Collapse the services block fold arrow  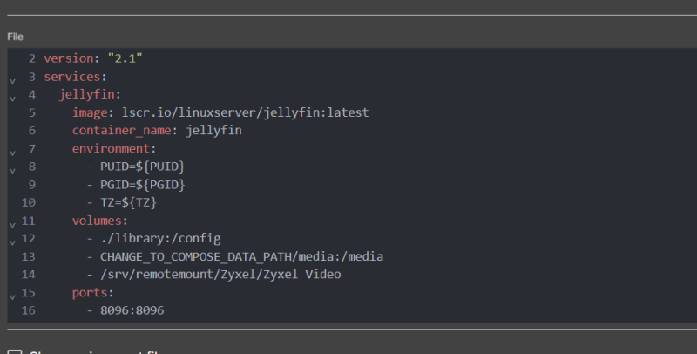pyautogui.click(x=12, y=79)
